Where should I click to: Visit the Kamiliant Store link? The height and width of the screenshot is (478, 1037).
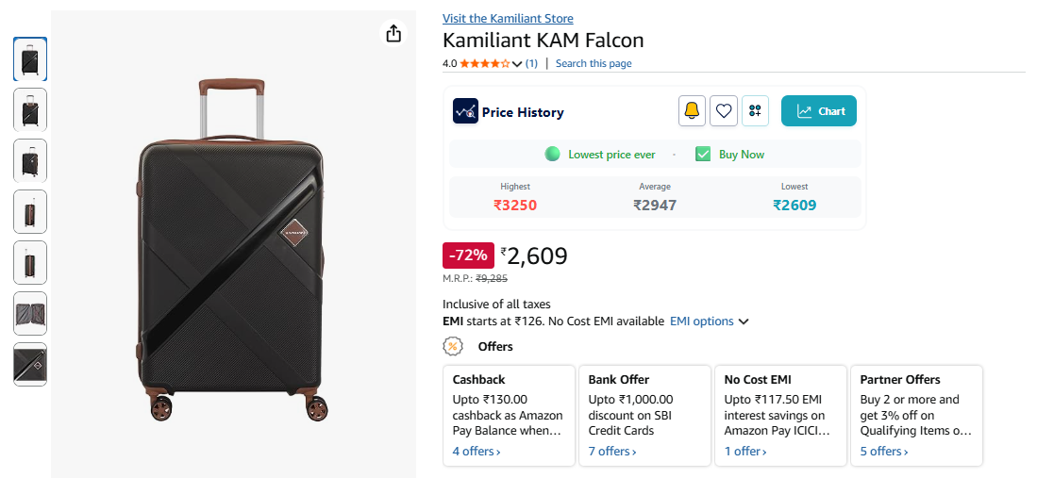click(508, 19)
